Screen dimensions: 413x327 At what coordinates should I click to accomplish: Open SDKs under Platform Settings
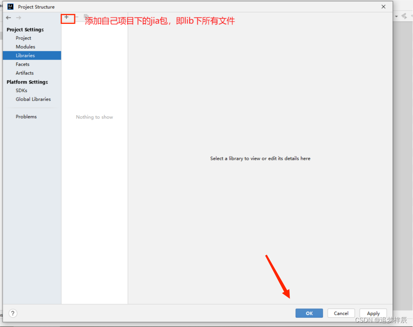point(21,90)
